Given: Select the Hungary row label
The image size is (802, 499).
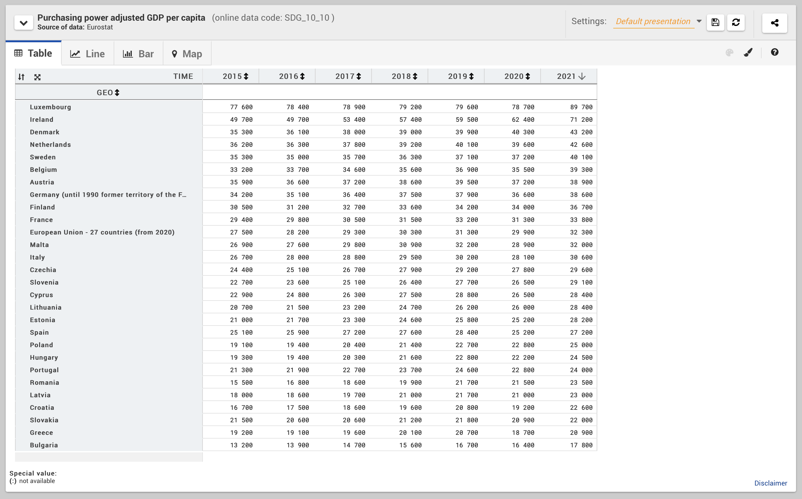Looking at the screenshot, I should (44, 358).
